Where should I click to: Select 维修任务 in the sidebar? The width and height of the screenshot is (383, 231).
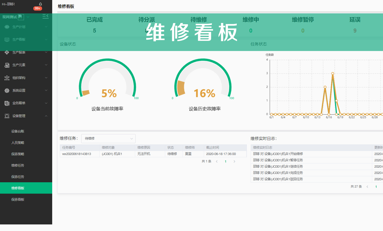(18, 165)
